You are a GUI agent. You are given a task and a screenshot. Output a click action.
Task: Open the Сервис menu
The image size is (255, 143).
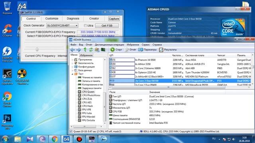[x=145, y=44]
